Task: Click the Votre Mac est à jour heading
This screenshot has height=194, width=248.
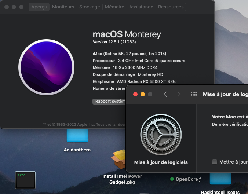Action: tap(230, 117)
